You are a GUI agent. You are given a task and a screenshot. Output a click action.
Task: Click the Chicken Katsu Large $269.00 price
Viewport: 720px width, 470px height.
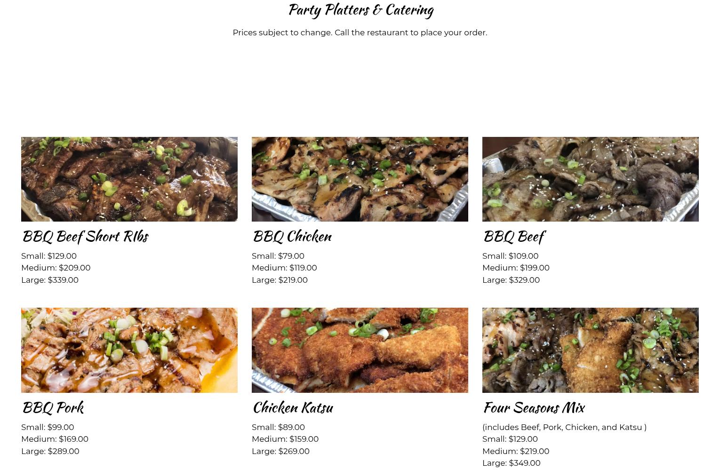pos(280,451)
